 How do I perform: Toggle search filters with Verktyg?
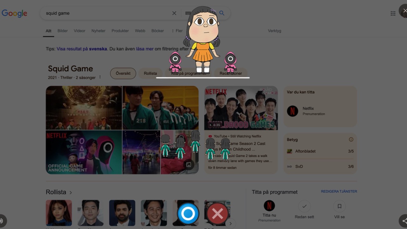coord(274,31)
